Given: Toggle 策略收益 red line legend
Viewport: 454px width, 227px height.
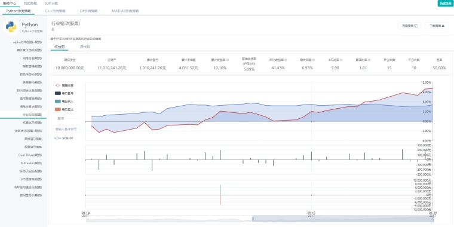Looking at the screenshot, I should (65, 85).
